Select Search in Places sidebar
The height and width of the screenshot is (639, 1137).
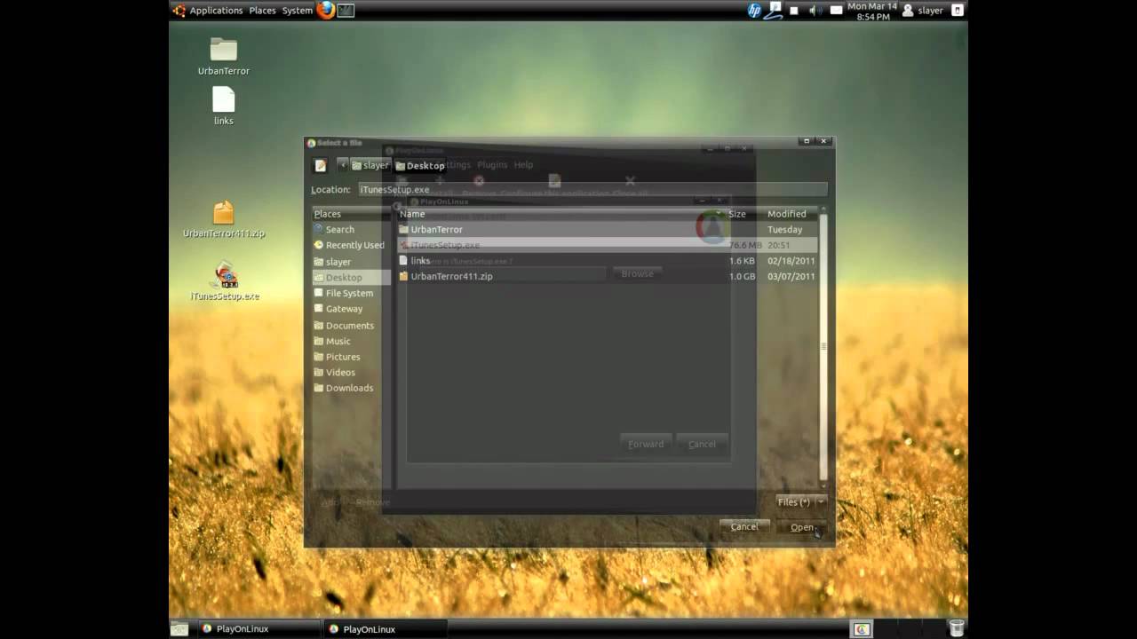351,229
